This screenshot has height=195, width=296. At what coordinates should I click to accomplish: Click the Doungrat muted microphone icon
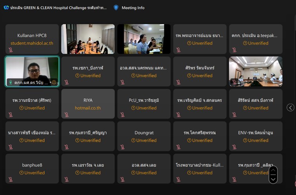(123, 147)
